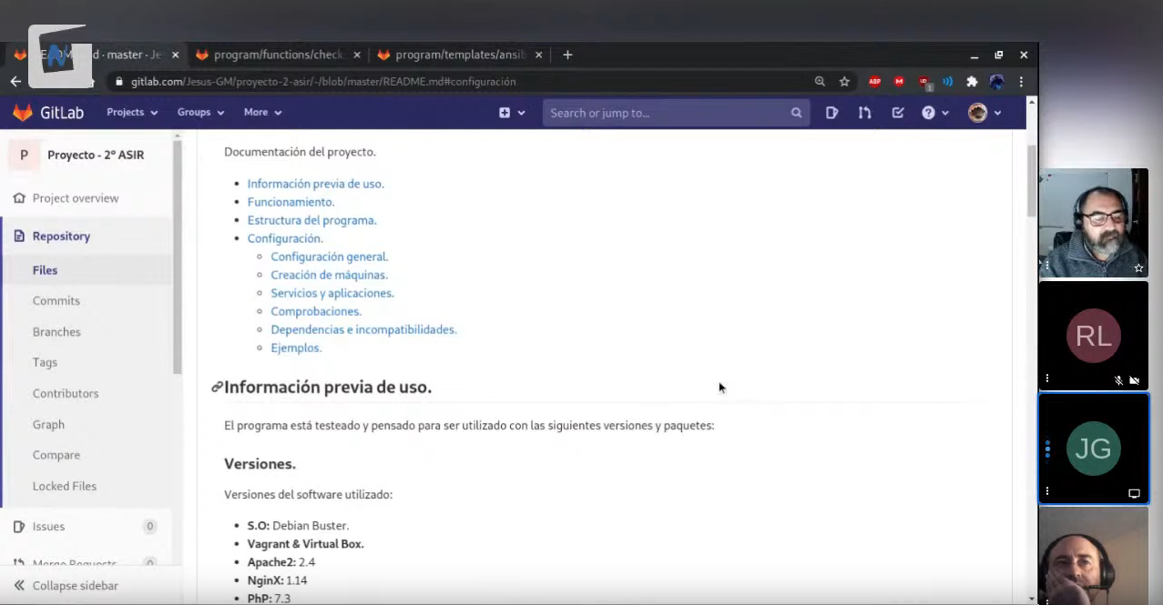Expand the Projects dropdown menu

click(x=132, y=113)
